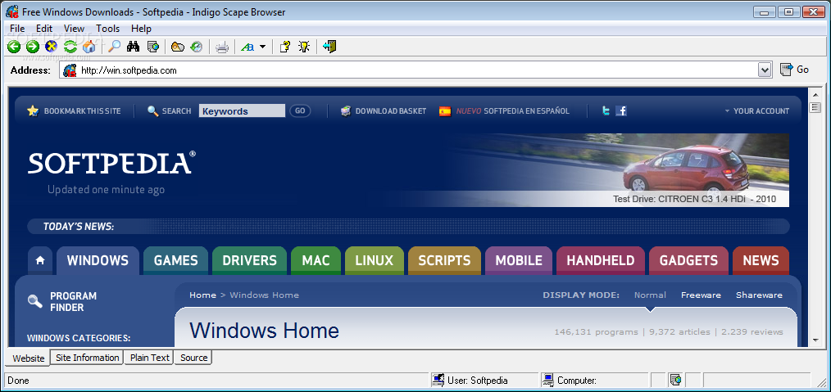
Task: Switch to the Site Information tab
Action: tap(88, 358)
